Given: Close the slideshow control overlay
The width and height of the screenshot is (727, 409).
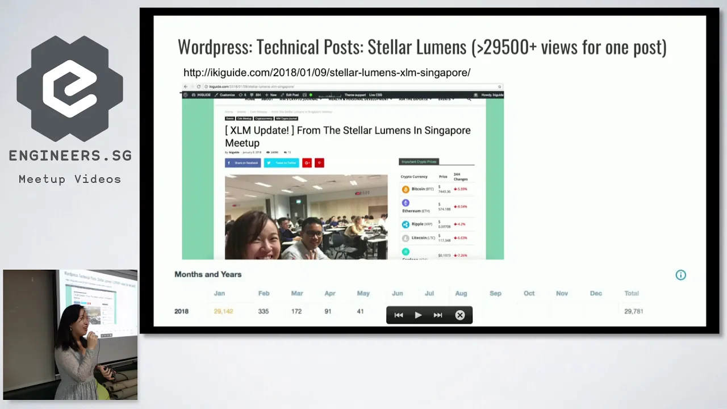Looking at the screenshot, I should (x=460, y=315).
